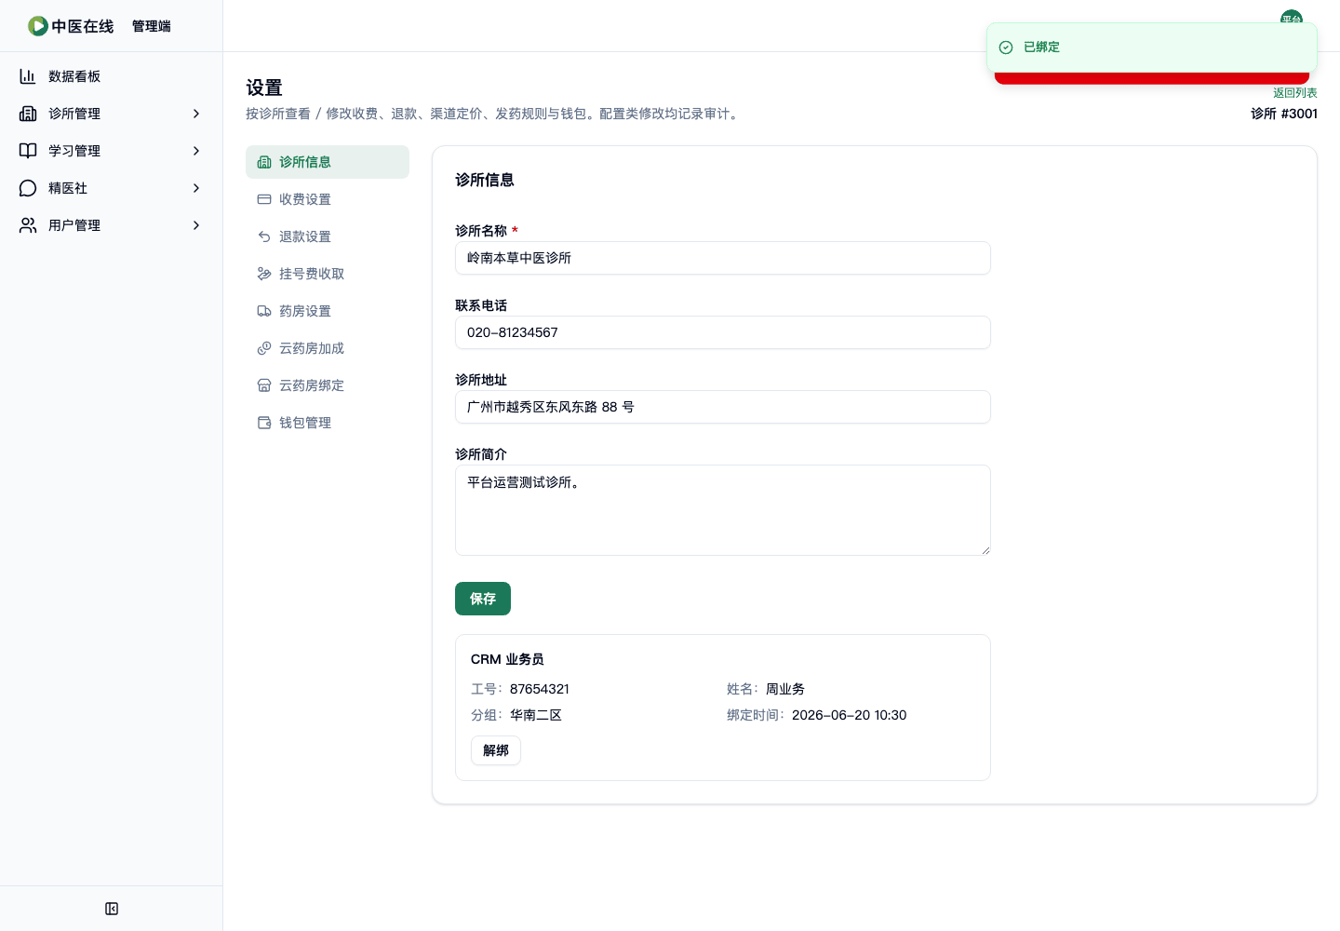Click the 云药房加成 icon
The image size is (1340, 931).
tap(264, 348)
